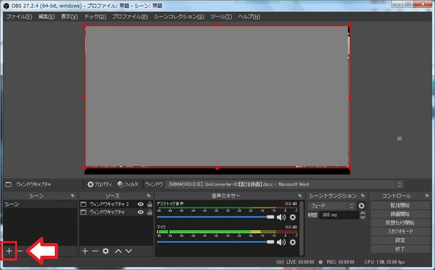435x270 pixels.
Task: Expand the ウィンドウ selection dropdown
Action: [399, 184]
